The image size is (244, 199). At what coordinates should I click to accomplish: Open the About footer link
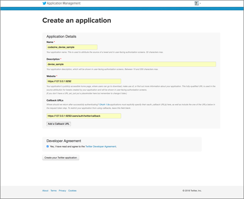click(x=45, y=191)
